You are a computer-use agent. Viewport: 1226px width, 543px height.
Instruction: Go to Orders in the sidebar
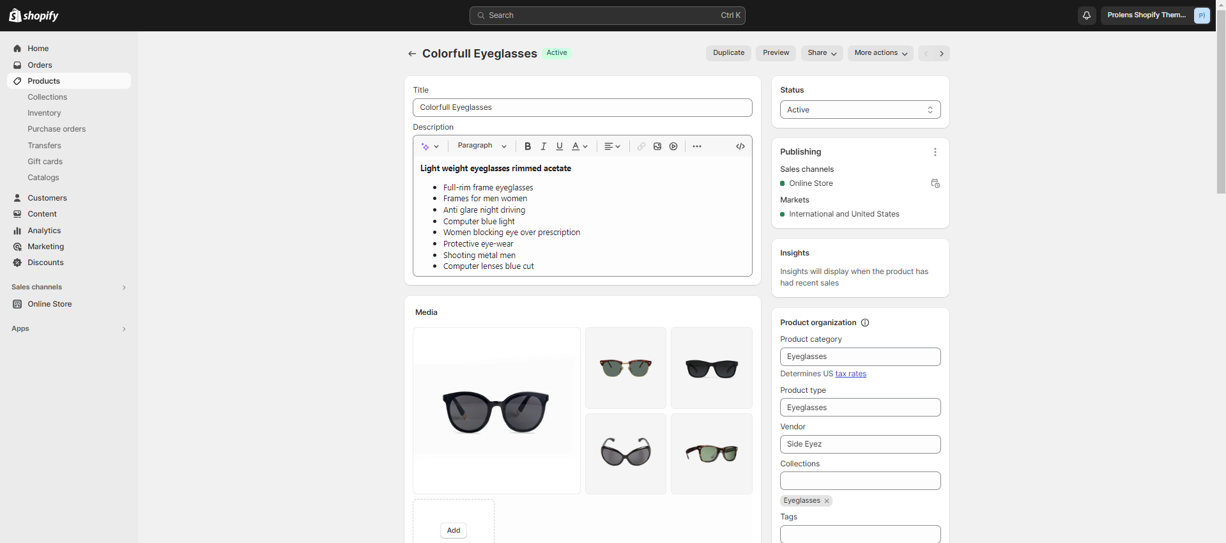(40, 65)
